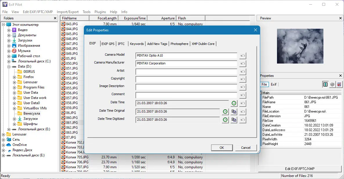Collapse the Этот компьютер tree node
The width and height of the screenshot is (344, 179).
point(3,25)
